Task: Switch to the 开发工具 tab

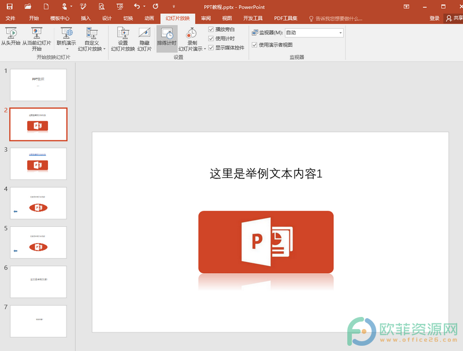Action: pos(253,18)
